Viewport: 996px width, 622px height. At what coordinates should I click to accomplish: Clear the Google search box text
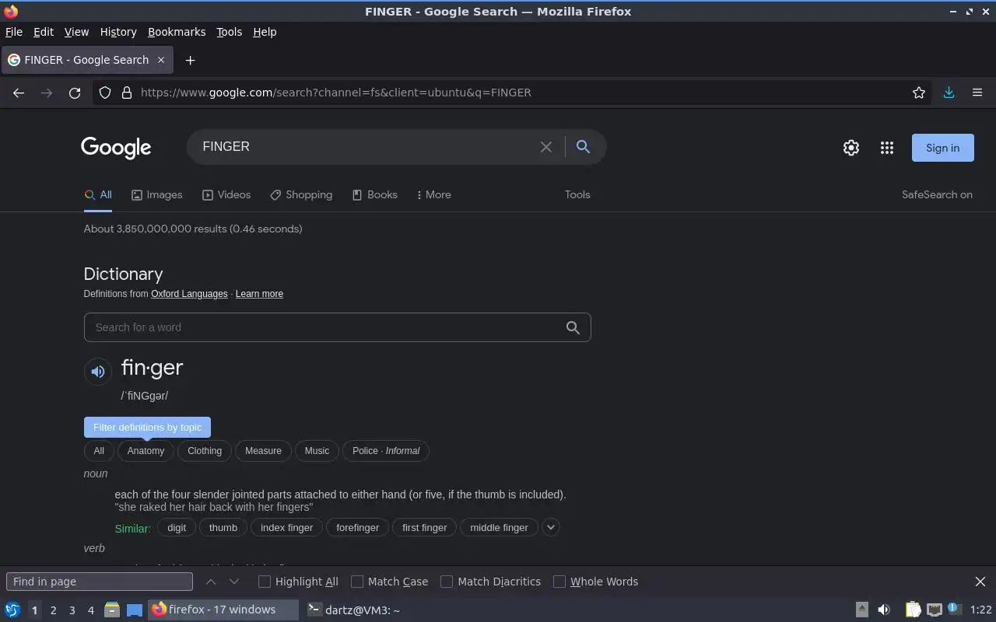click(546, 146)
